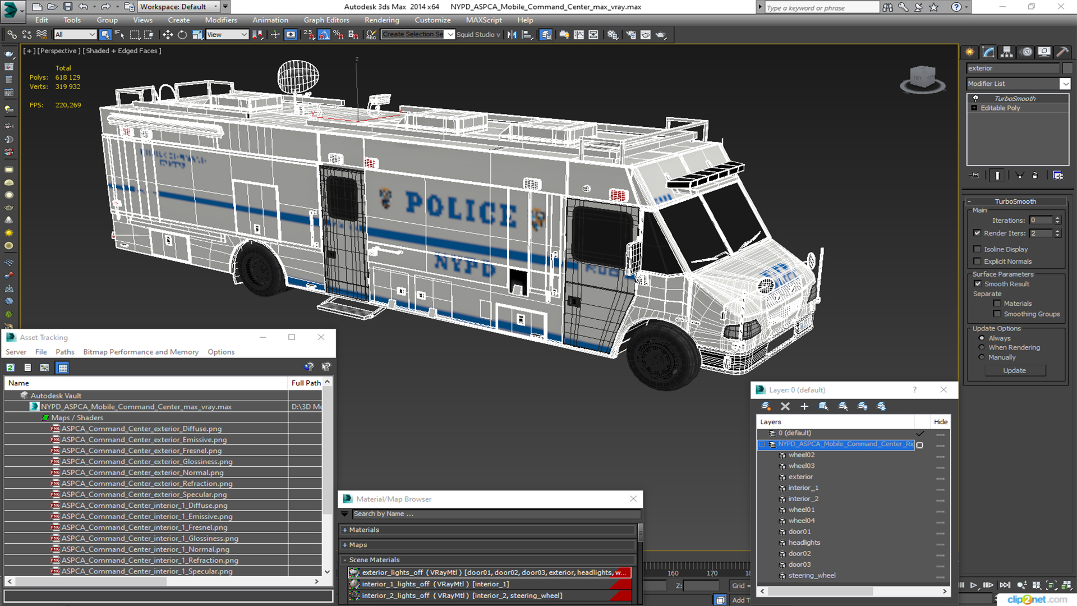Click Remove modifier trash can icon
The height and width of the screenshot is (606, 1077).
pyautogui.click(x=1035, y=176)
